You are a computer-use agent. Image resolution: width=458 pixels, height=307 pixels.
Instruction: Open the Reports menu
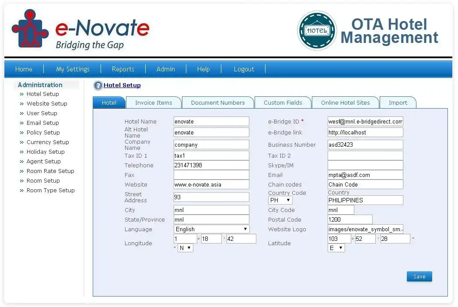click(x=123, y=69)
